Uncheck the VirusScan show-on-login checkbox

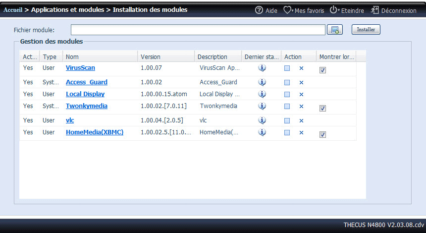pyautogui.click(x=322, y=70)
